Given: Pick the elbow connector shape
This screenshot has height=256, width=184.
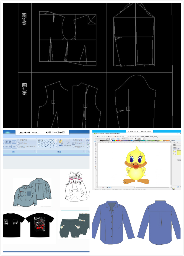Looking at the screenshot, I should [x=45, y=143].
